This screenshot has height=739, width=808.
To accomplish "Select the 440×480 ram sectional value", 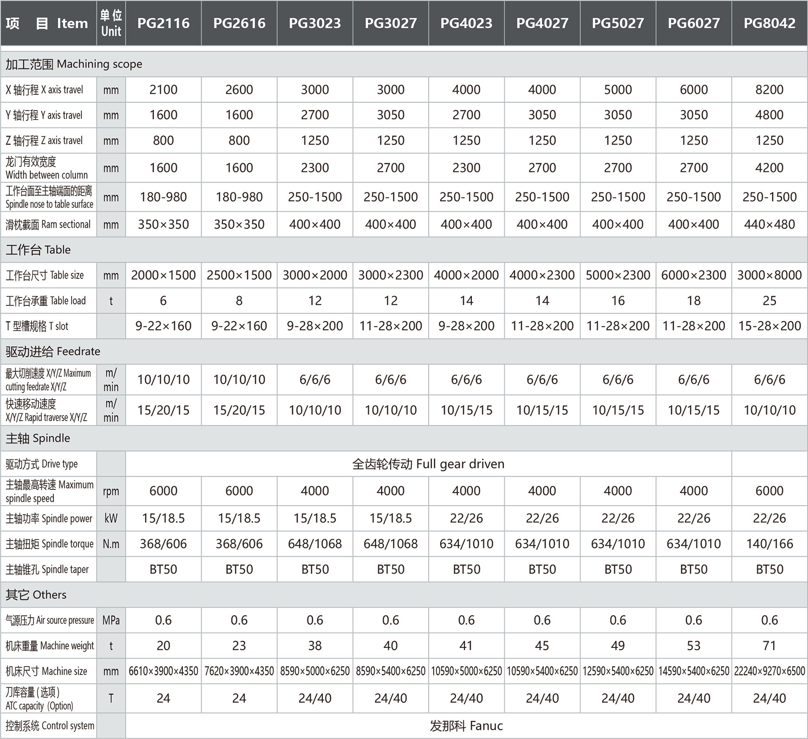I will [x=769, y=224].
